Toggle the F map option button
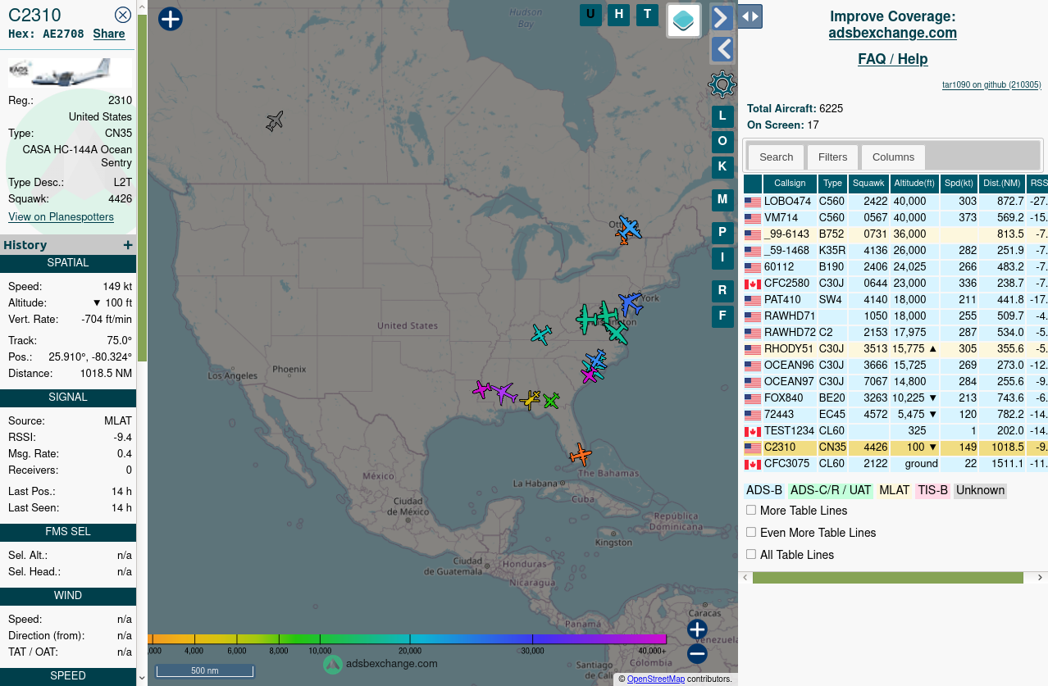 pyautogui.click(x=722, y=316)
